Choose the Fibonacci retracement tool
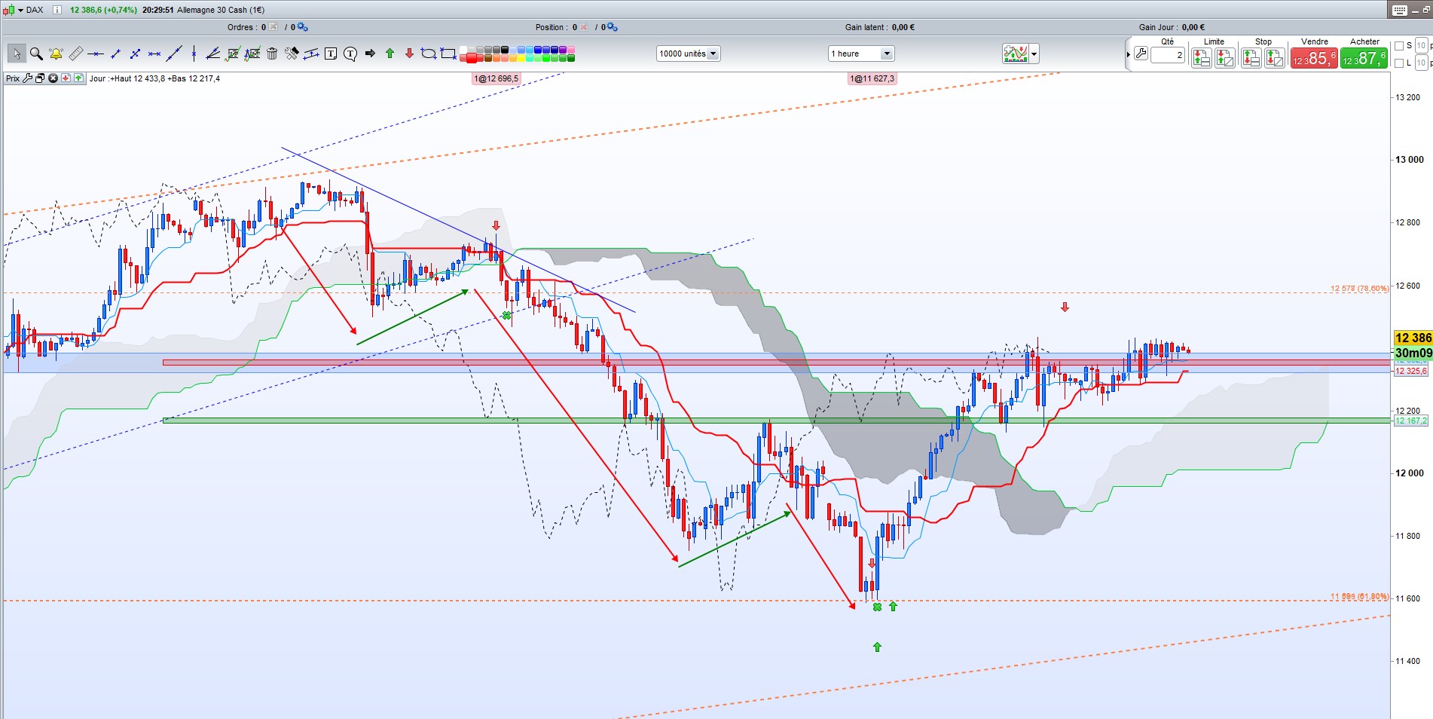The image size is (1433, 719). click(232, 54)
